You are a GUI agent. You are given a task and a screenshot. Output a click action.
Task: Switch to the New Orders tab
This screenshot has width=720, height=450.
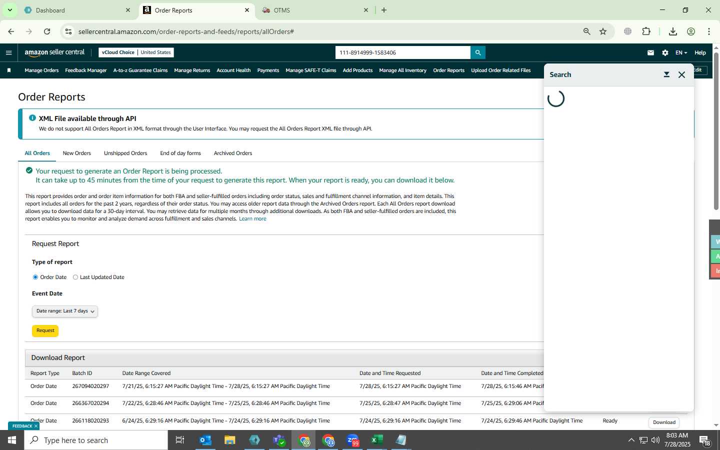[76, 153]
